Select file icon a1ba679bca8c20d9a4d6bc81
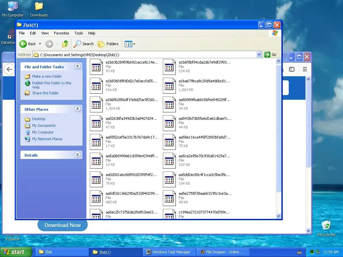This screenshot has height=257, width=343. (169, 86)
